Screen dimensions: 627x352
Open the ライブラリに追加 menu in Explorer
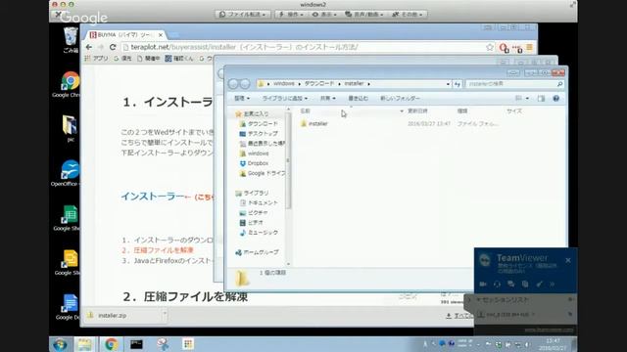click(285, 98)
